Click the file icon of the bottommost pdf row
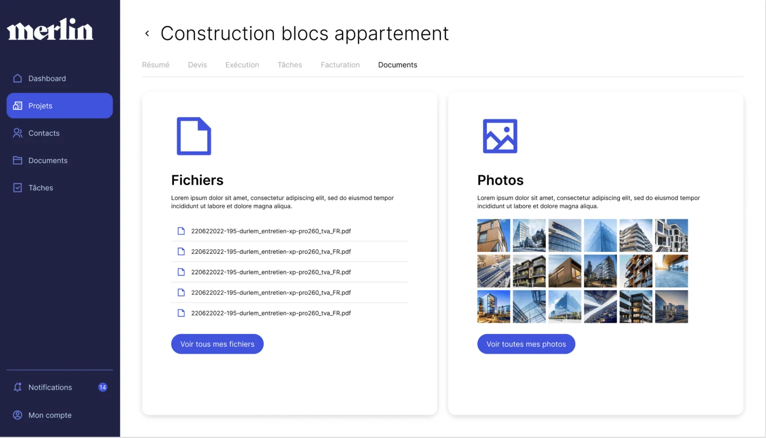The height and width of the screenshot is (438, 766). coord(181,313)
